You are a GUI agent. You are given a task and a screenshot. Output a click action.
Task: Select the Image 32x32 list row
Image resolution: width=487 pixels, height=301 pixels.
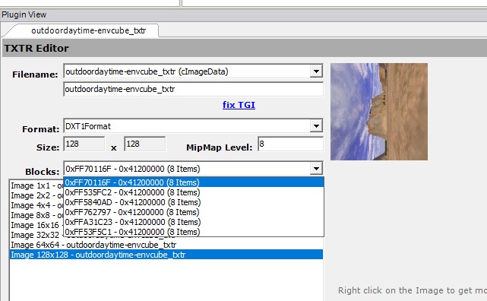click(36, 235)
